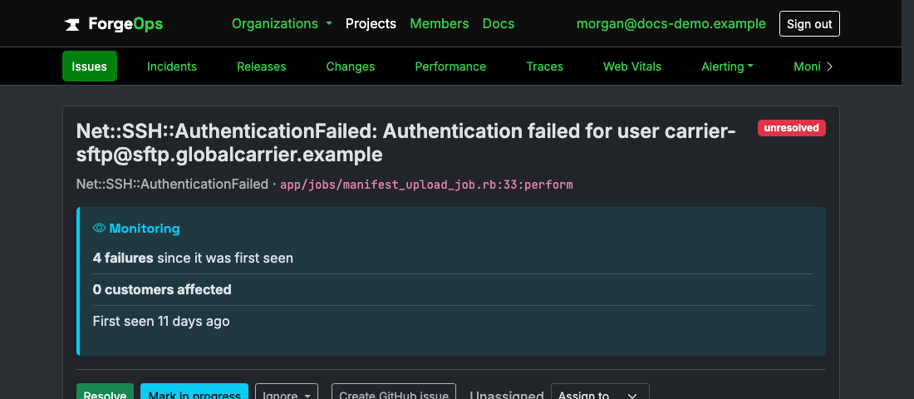Click the ForgeOps anvil logo icon
The height and width of the screenshot is (399, 914).
(72, 24)
